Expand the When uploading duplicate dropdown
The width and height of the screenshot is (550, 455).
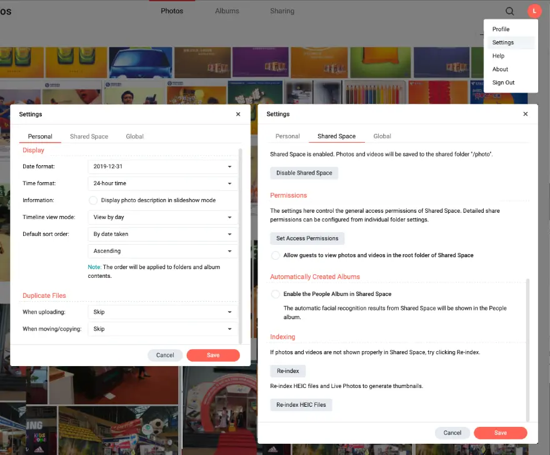click(x=163, y=312)
